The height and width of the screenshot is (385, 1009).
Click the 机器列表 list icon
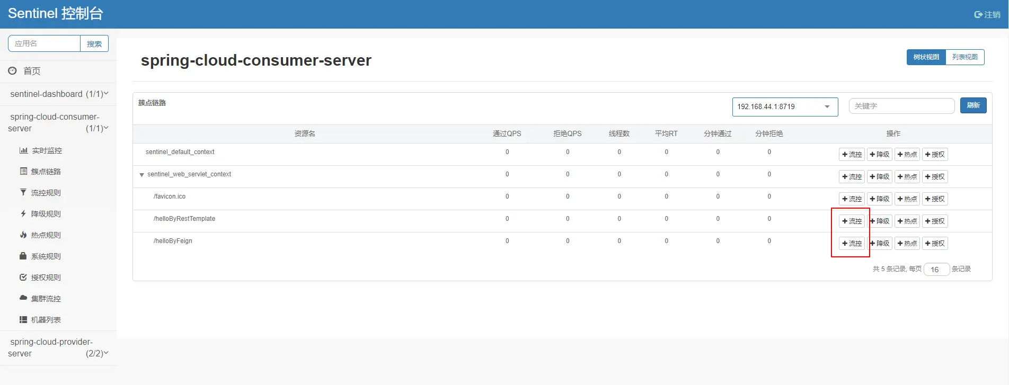click(23, 319)
